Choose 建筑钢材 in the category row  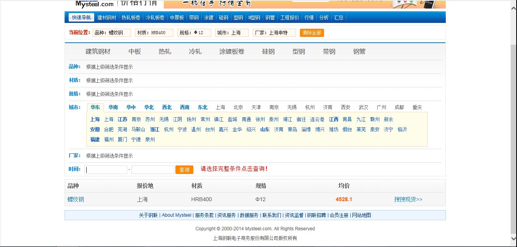click(97, 51)
